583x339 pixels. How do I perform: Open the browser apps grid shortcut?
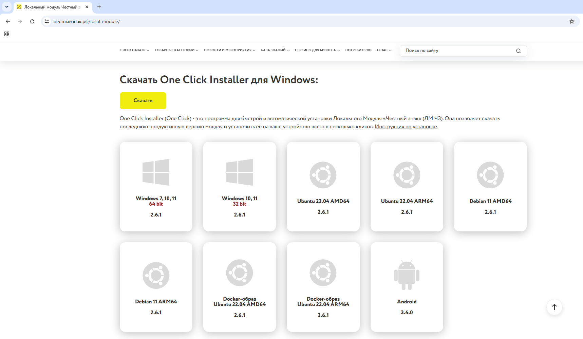pos(7,34)
